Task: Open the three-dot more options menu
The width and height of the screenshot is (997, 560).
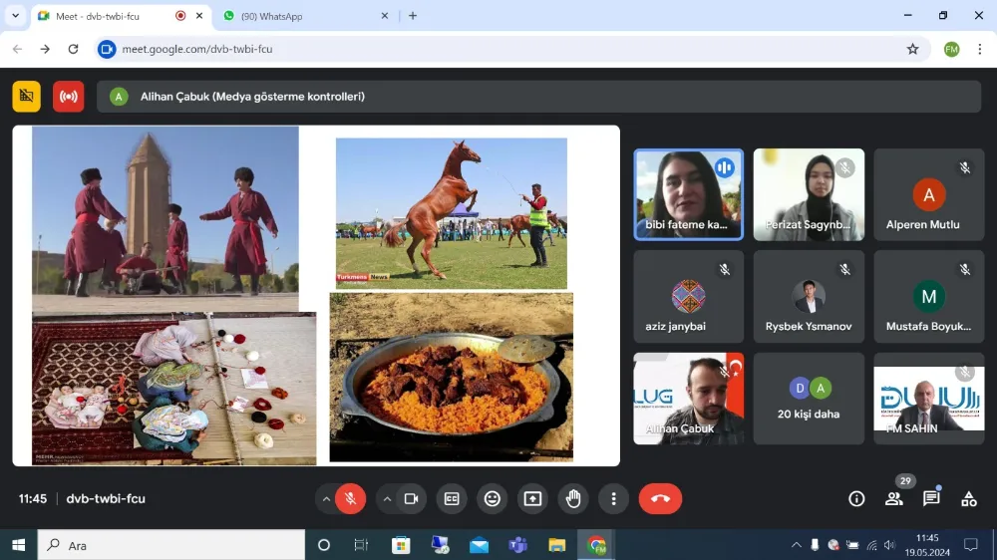Action: point(613,499)
